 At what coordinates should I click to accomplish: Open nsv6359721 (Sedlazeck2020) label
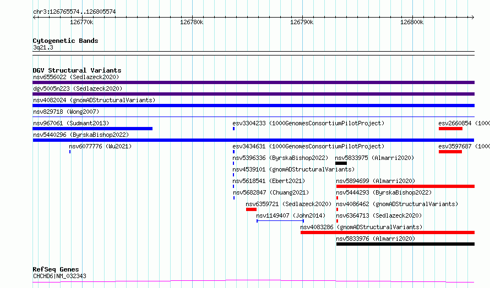click(288, 204)
